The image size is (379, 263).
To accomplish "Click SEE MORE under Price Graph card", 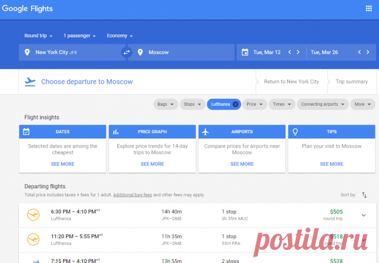I will pyautogui.click(x=152, y=164).
